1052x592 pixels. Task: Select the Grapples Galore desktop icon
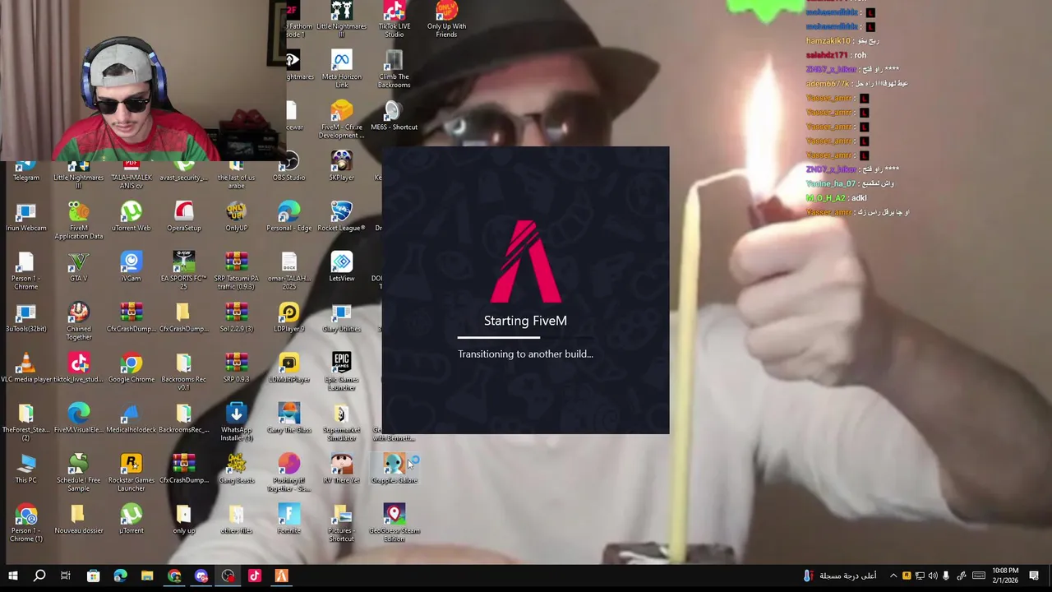[394, 469]
